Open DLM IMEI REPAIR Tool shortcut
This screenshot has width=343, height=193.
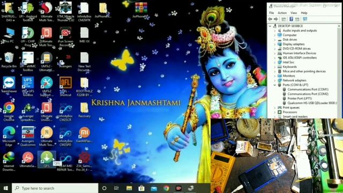point(65,161)
